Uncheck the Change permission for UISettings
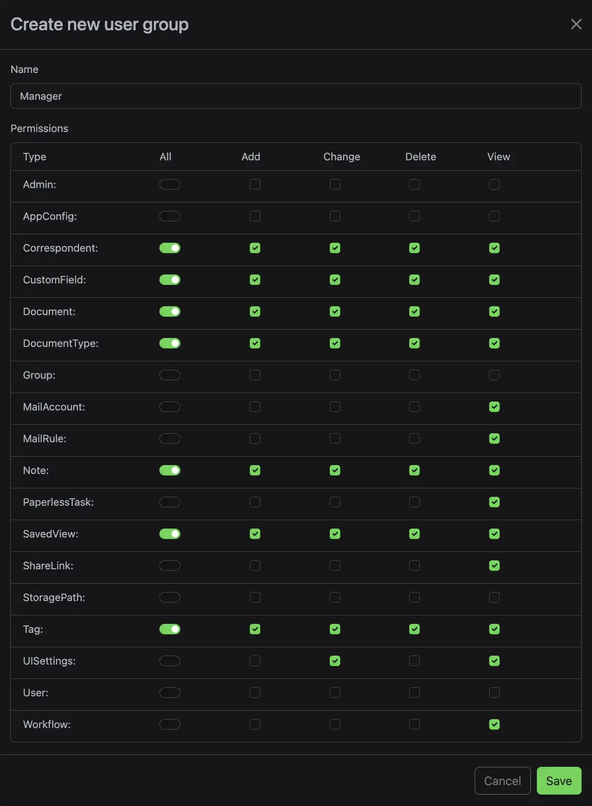592x806 pixels. [335, 661]
